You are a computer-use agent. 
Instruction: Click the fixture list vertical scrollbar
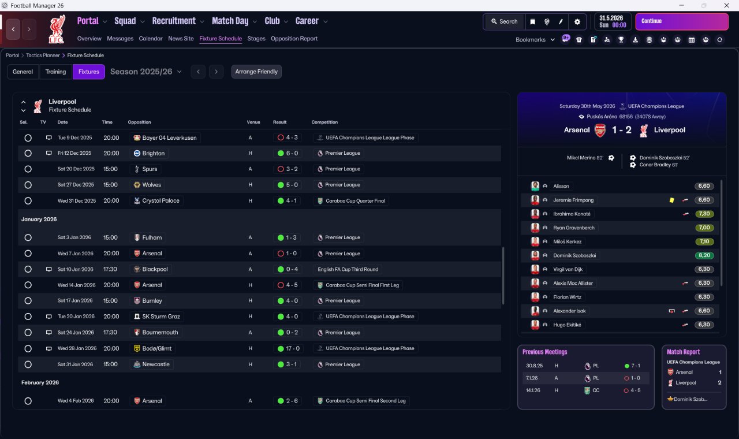click(x=503, y=276)
